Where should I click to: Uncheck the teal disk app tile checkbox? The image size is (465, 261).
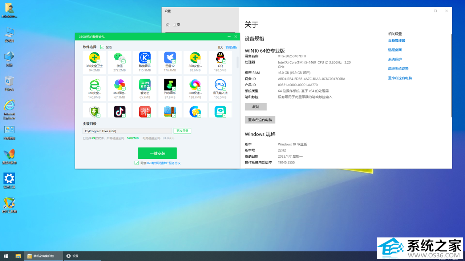(224, 116)
